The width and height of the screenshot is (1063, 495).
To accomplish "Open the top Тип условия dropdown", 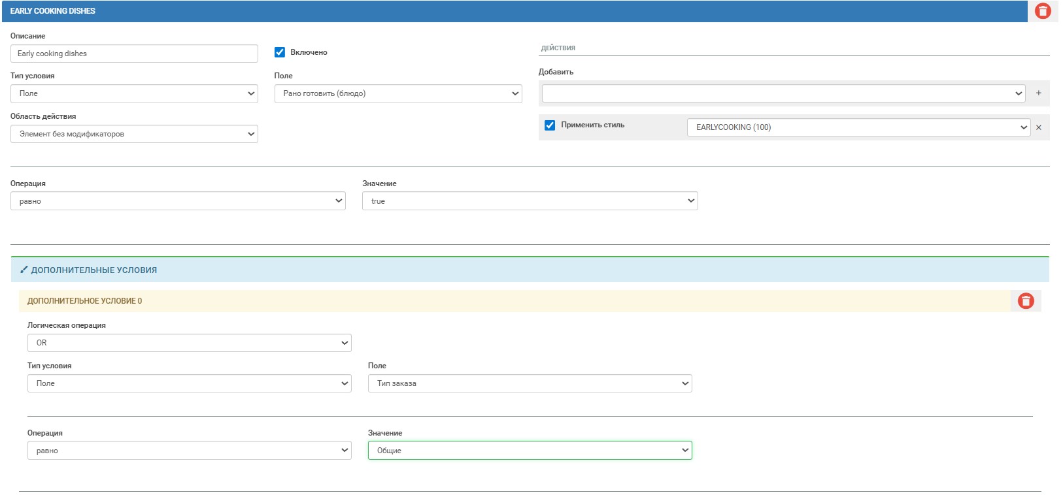I will pyautogui.click(x=134, y=94).
